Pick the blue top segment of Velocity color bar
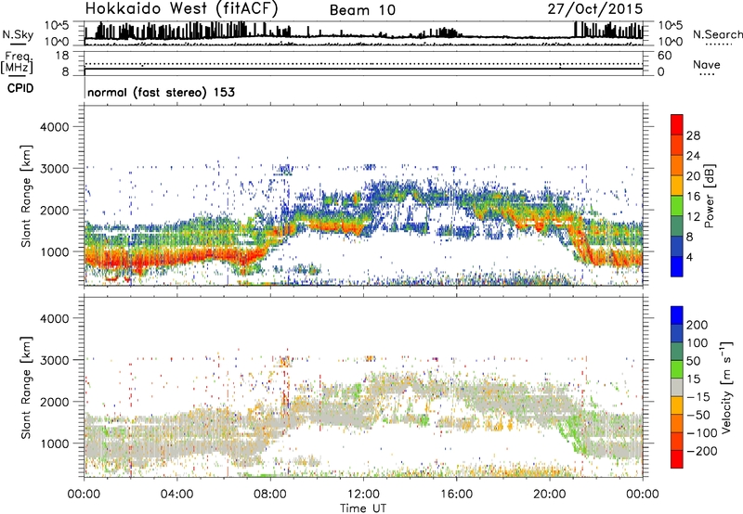Viewport: 743px width, 514px height. [677, 315]
